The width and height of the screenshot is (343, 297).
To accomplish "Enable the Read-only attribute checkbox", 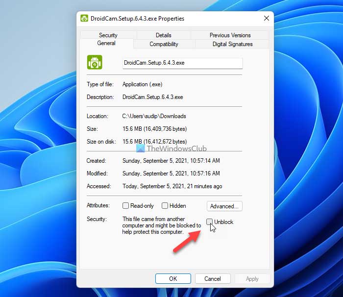I will (x=125, y=205).
